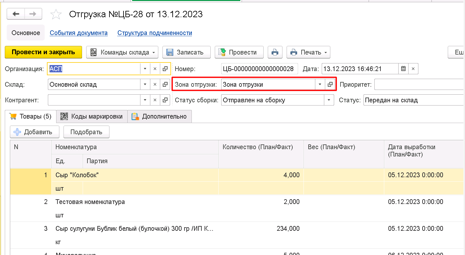This screenshot has height=255, width=465.
Task: Click the Дата выработки column header
Action: (x=424, y=154)
